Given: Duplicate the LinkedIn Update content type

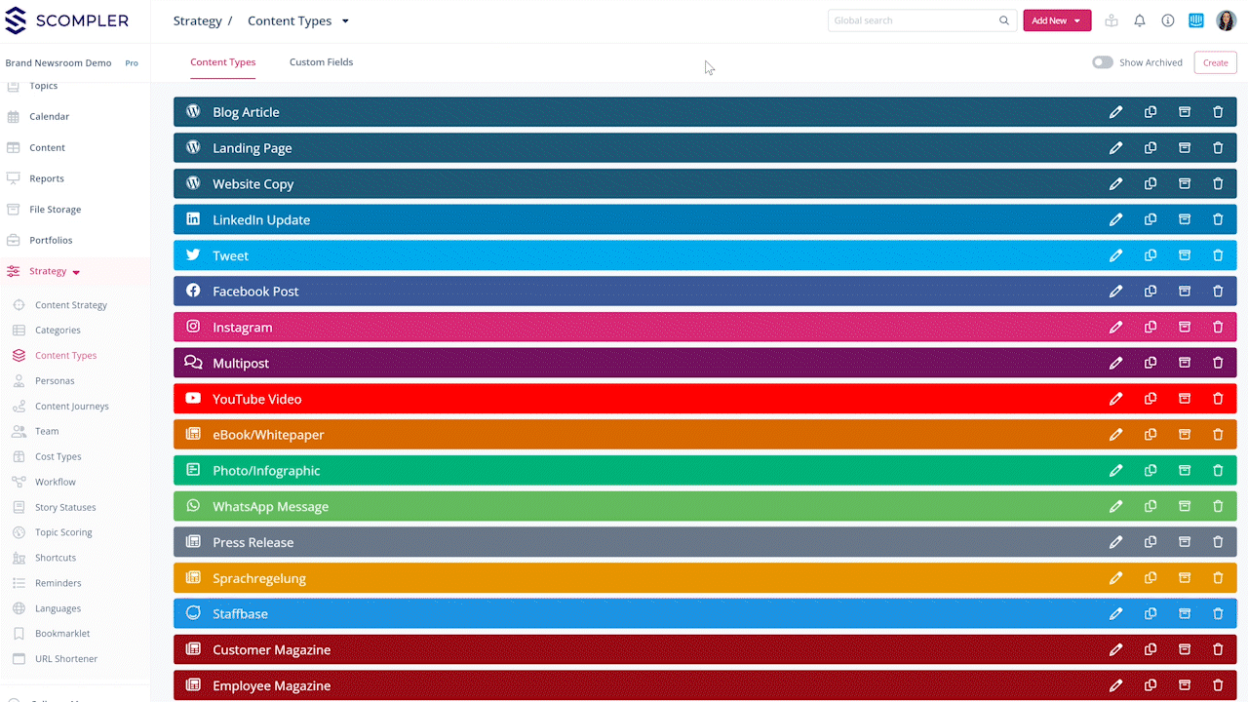Looking at the screenshot, I should click(1150, 219).
